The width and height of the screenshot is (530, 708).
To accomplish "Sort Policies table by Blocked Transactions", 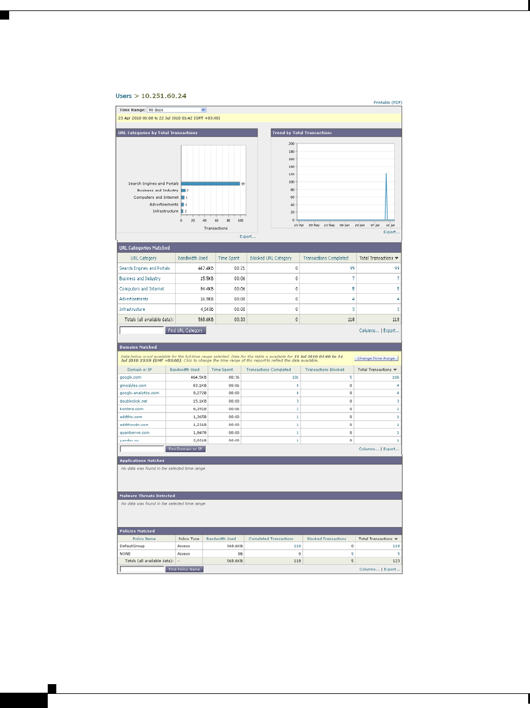I will 326,538.
